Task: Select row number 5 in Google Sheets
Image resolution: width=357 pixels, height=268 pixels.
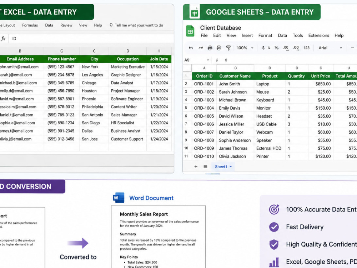Action: (186, 108)
